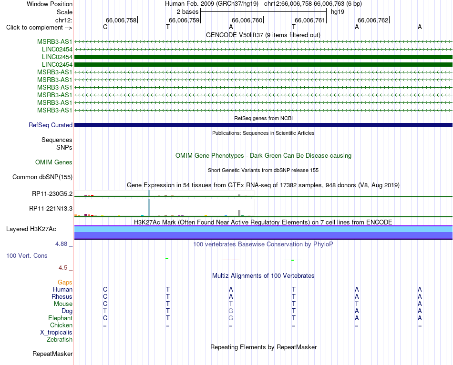Click the orange Gaps label
Image resolution: width=453 pixels, height=365 pixels.
point(65,283)
